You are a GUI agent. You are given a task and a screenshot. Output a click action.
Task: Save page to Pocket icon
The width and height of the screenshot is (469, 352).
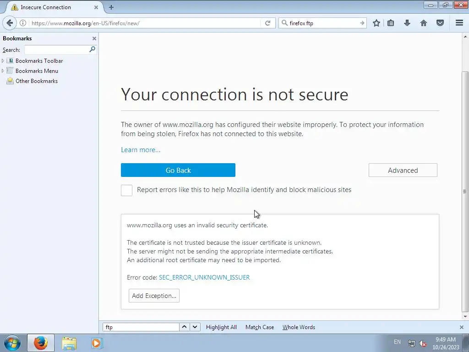440,23
